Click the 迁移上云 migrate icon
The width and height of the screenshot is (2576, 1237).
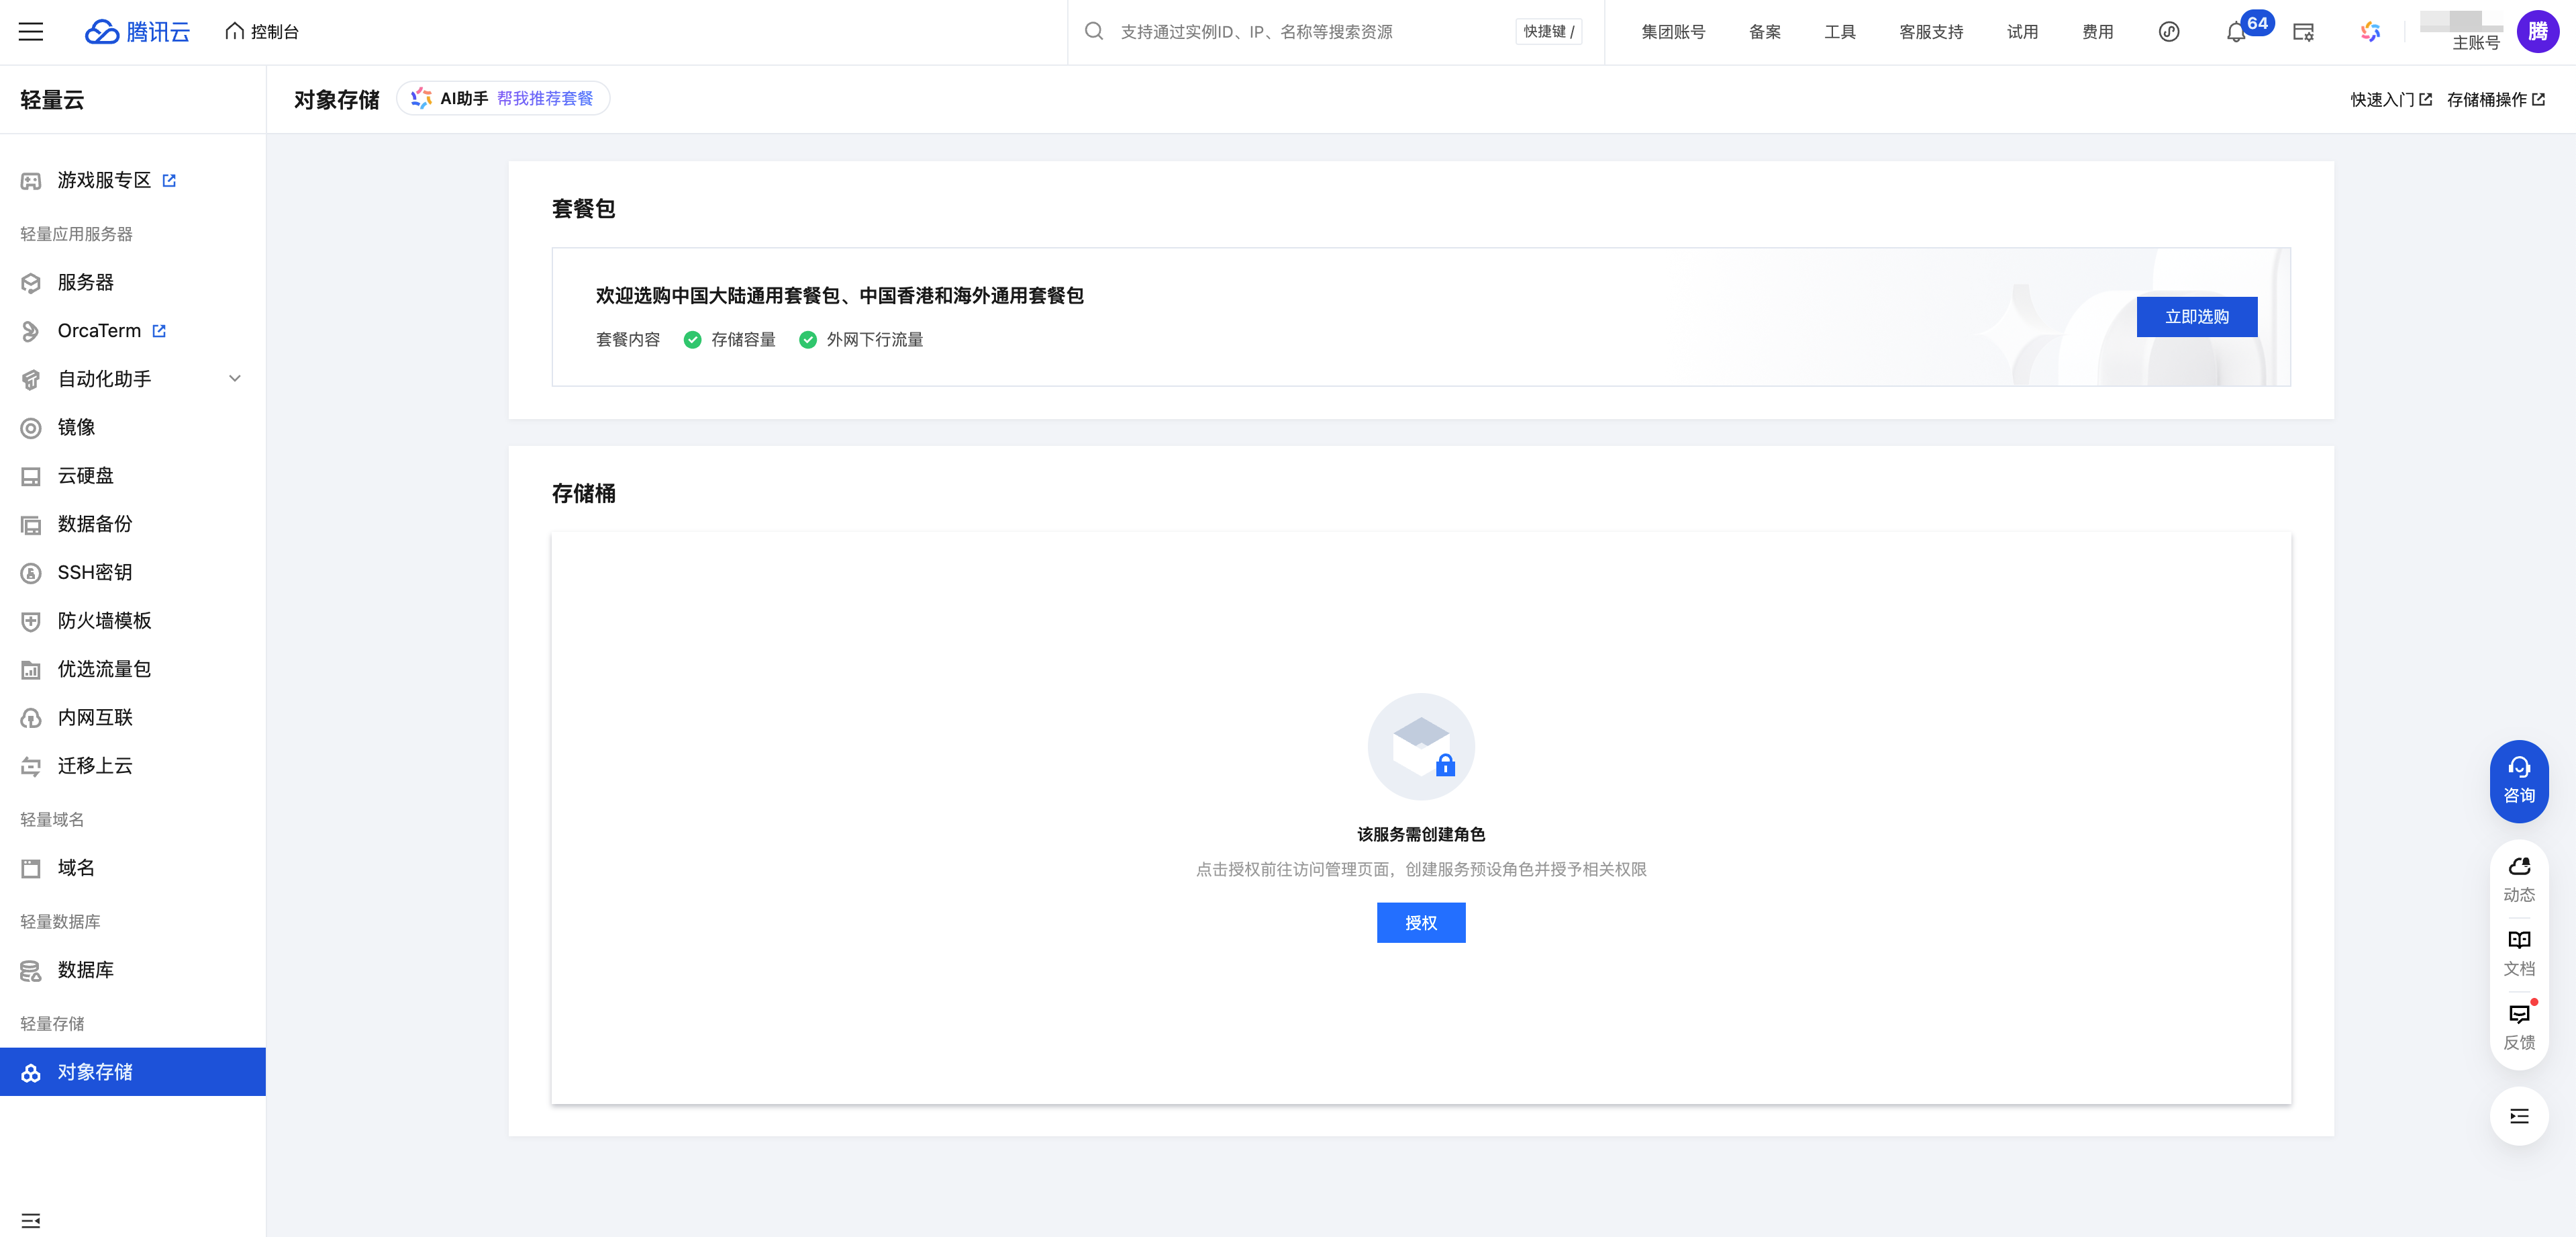31,767
